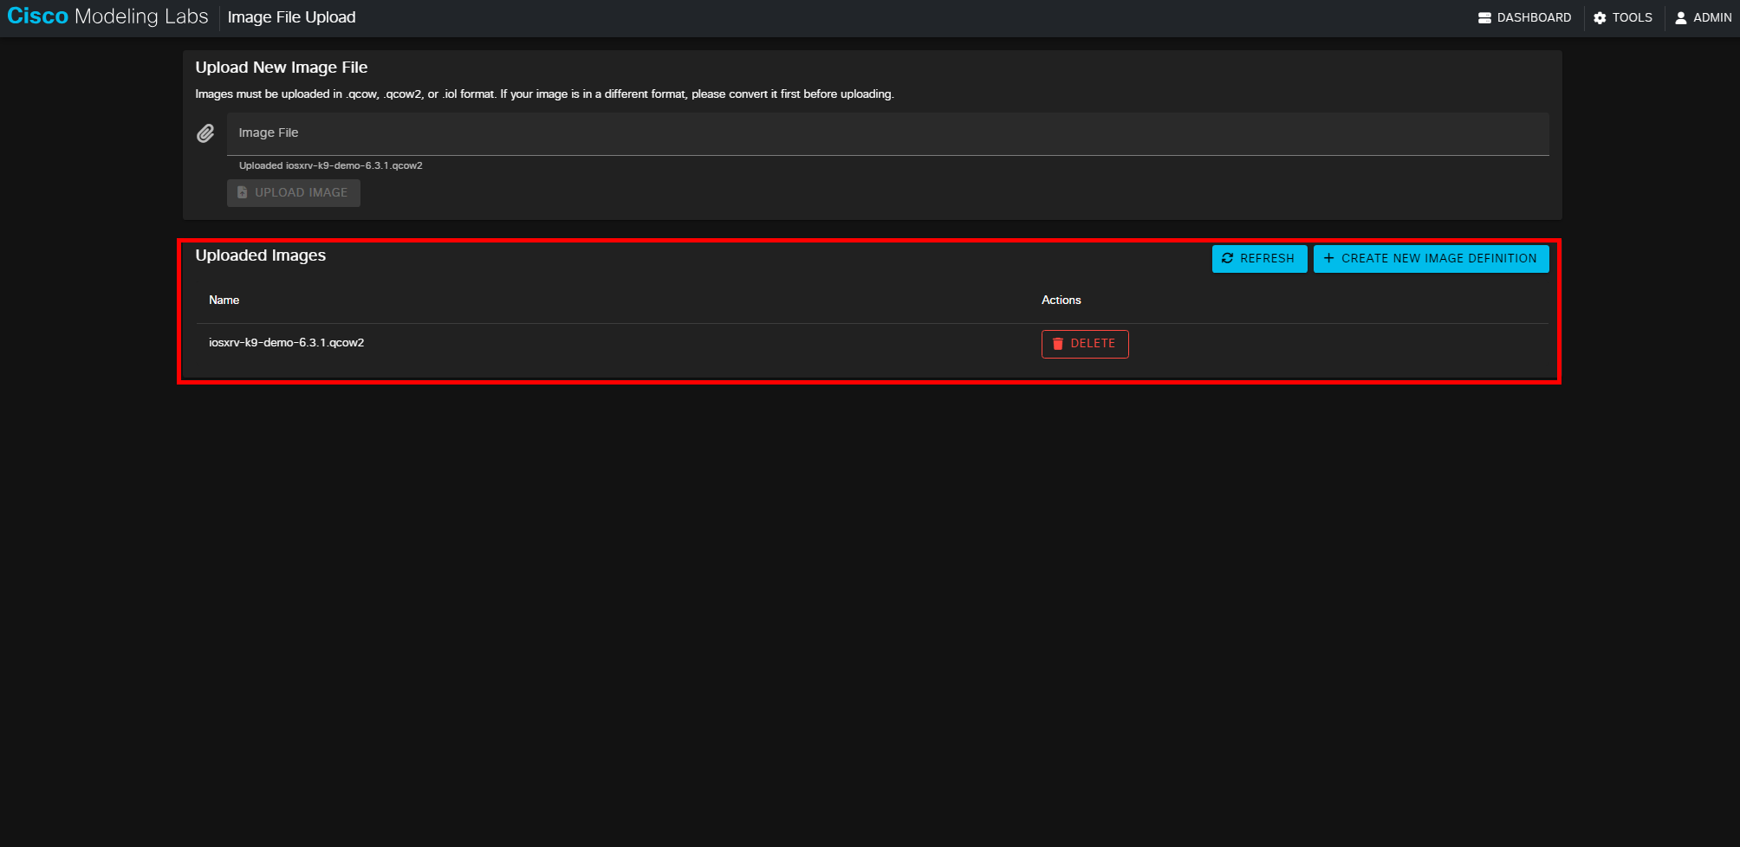The height and width of the screenshot is (847, 1740).
Task: Delete the iosxrv-k9-demo-6.3.1.qcow2 image
Action: pos(1085,344)
